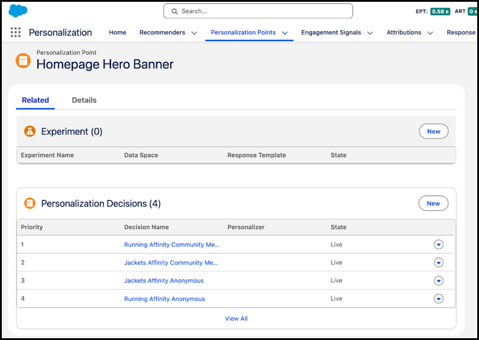Click the Decision Name column header

[146, 227]
